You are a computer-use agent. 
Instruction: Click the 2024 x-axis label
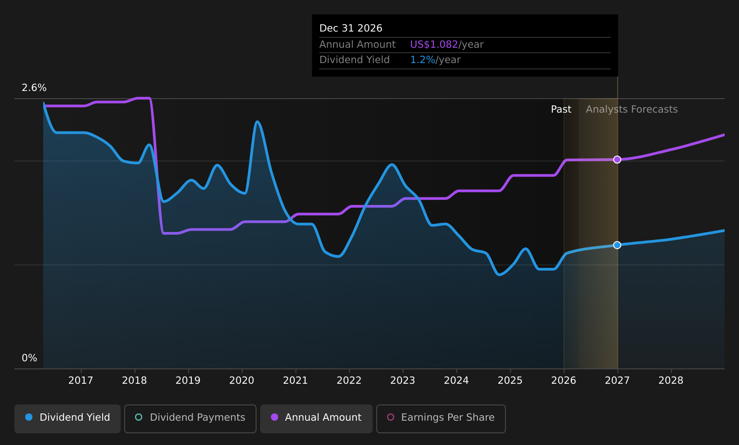[x=456, y=381]
